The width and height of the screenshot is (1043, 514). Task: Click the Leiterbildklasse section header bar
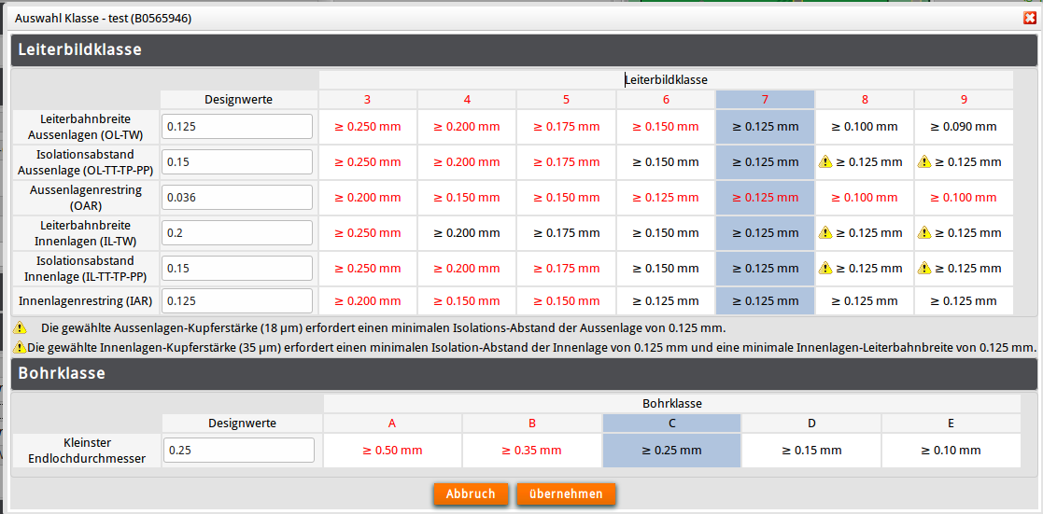coord(524,49)
